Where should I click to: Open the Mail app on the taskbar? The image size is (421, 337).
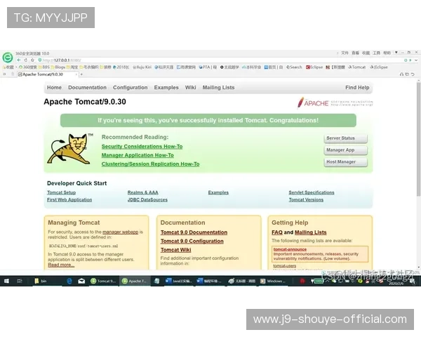[82, 281]
